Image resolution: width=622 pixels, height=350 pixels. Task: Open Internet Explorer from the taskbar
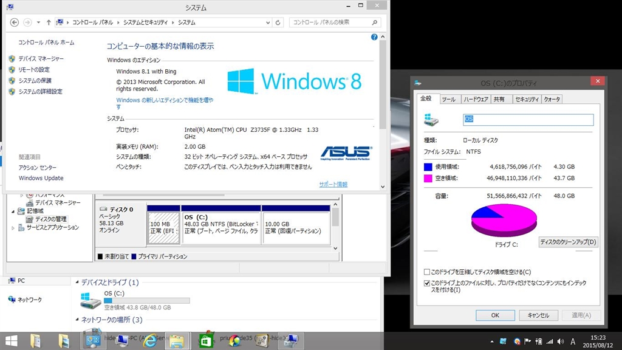(x=149, y=341)
